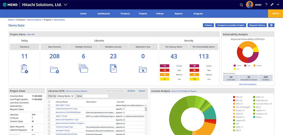Click the logout arrow icon

[x=278, y=5]
